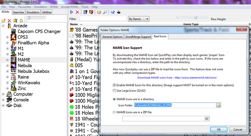Collapse the Arcade tree node
251x136 pixels.
point(3,26)
